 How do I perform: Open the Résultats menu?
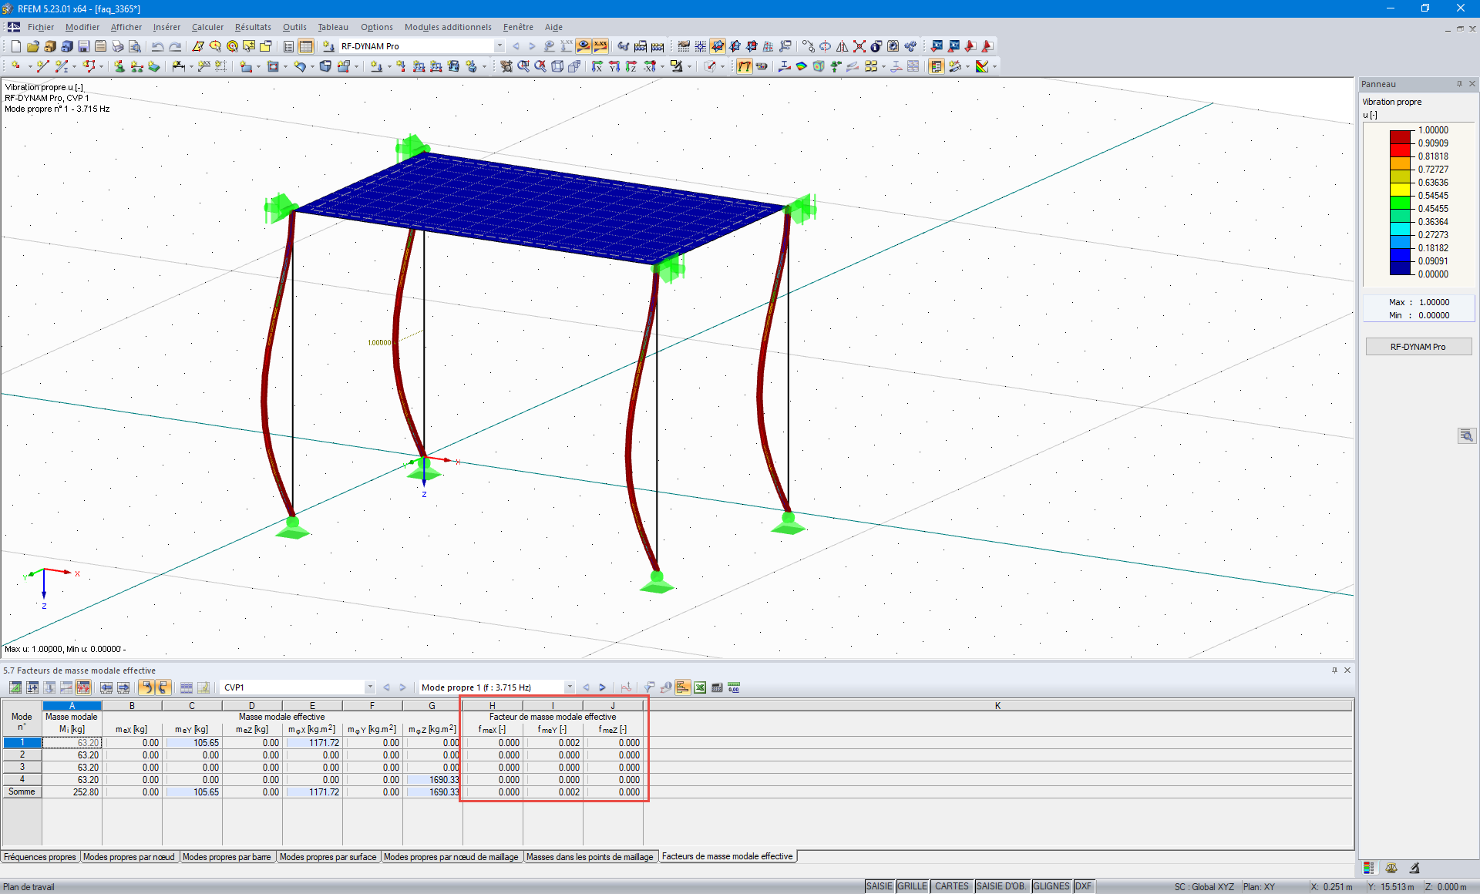253,27
